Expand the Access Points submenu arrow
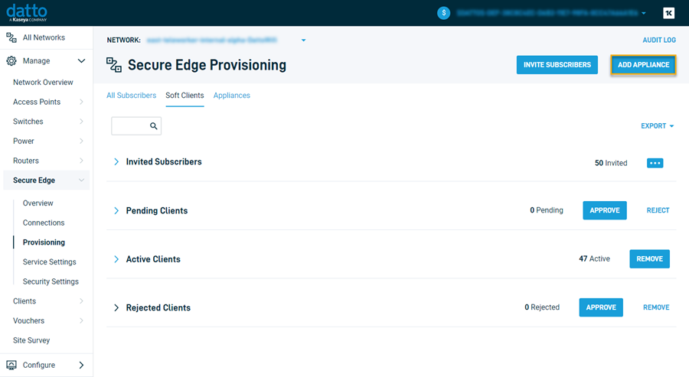 pos(81,102)
